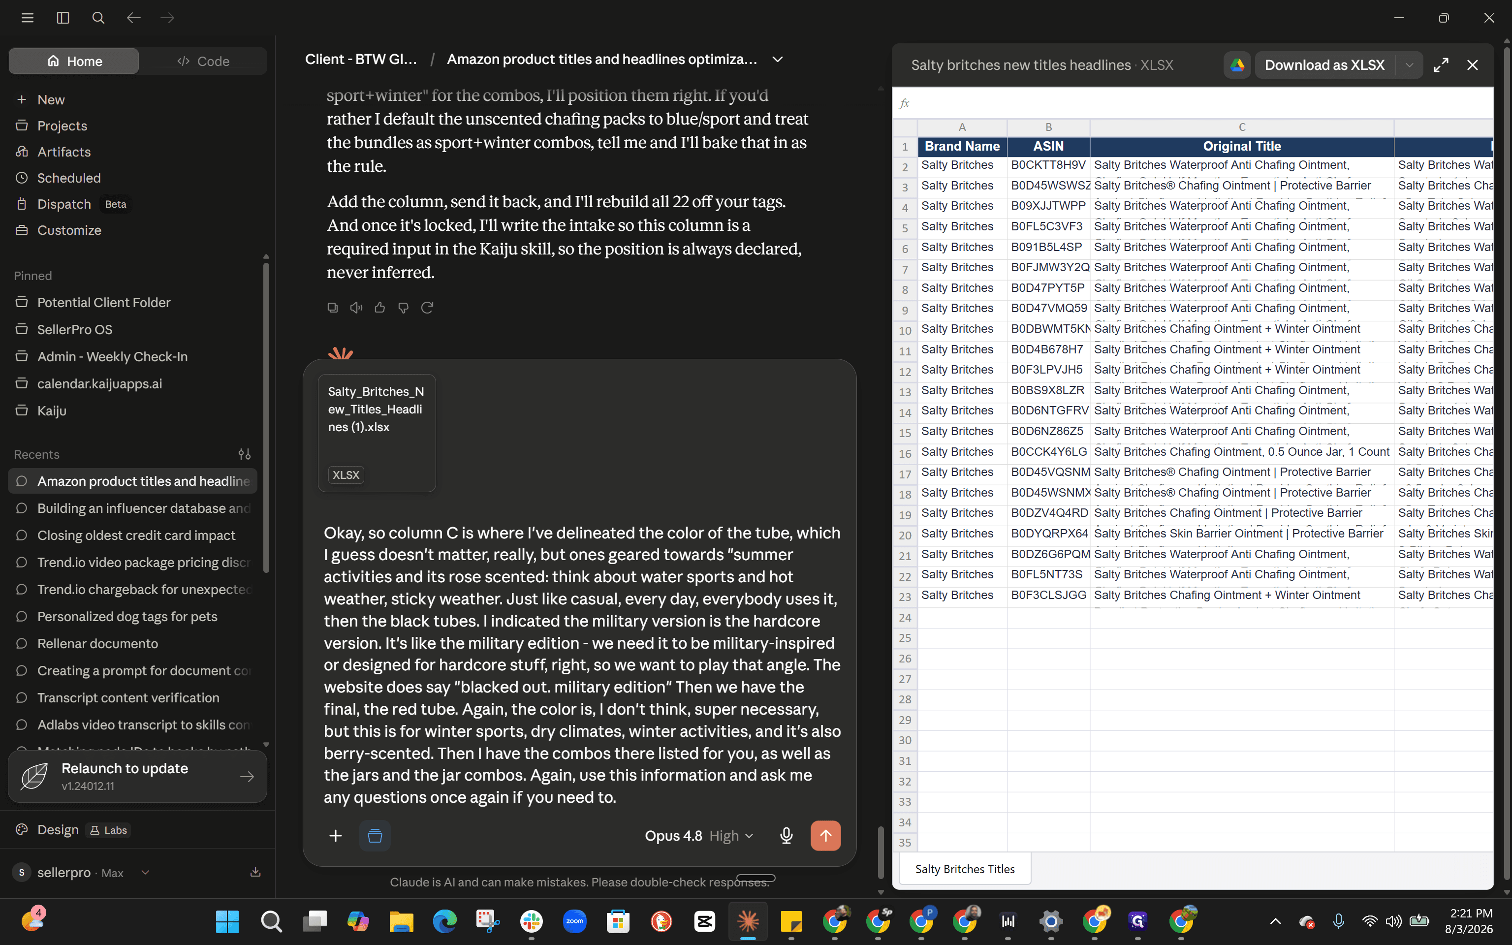1512x945 pixels.
Task: Click Download as XLSX button
Action: click(1324, 65)
